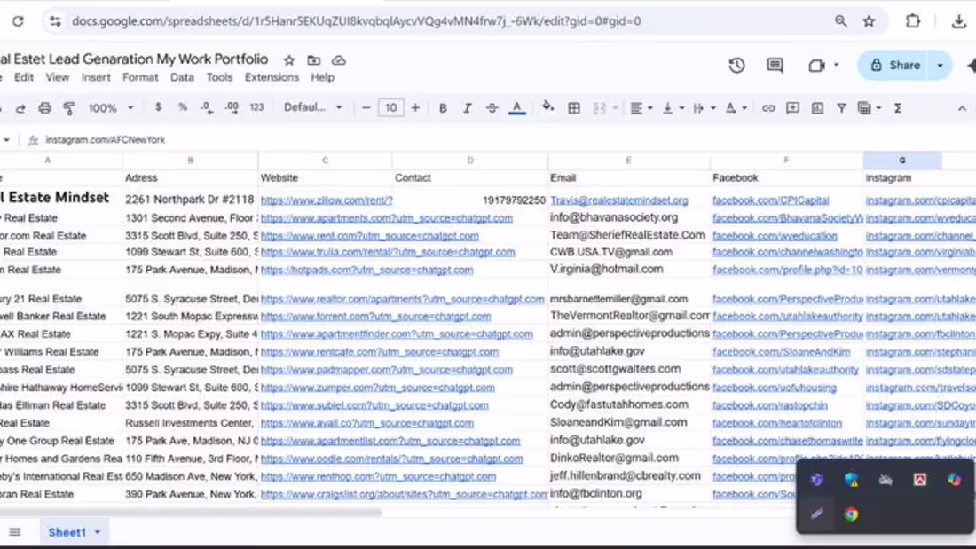Open the font family Default dropdown
This screenshot has height=549, width=976.
click(x=313, y=107)
